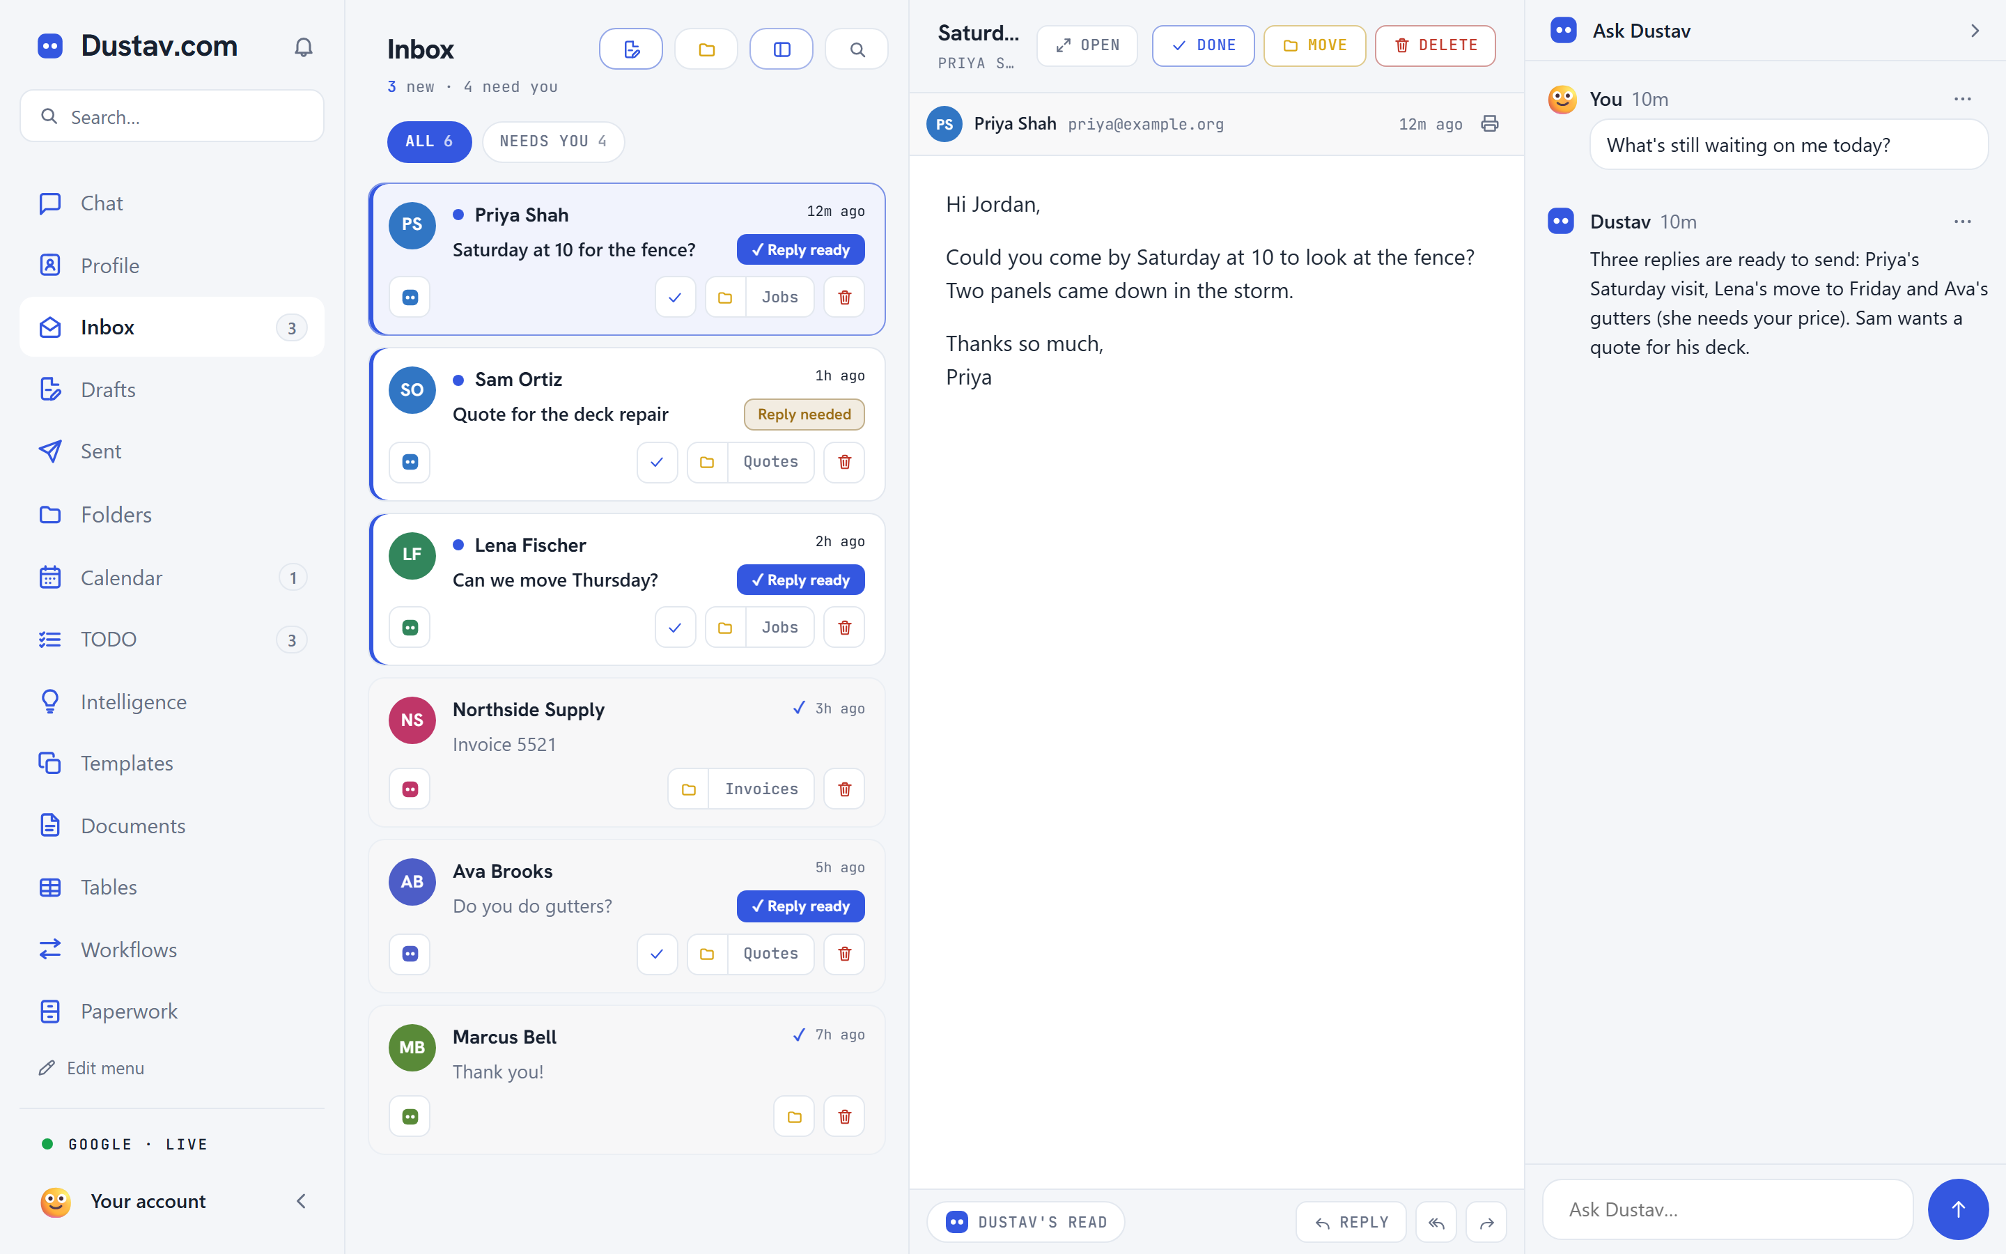Send message to Ask Dustav
Viewport: 2006px width, 1254px height.
pyautogui.click(x=1958, y=1209)
